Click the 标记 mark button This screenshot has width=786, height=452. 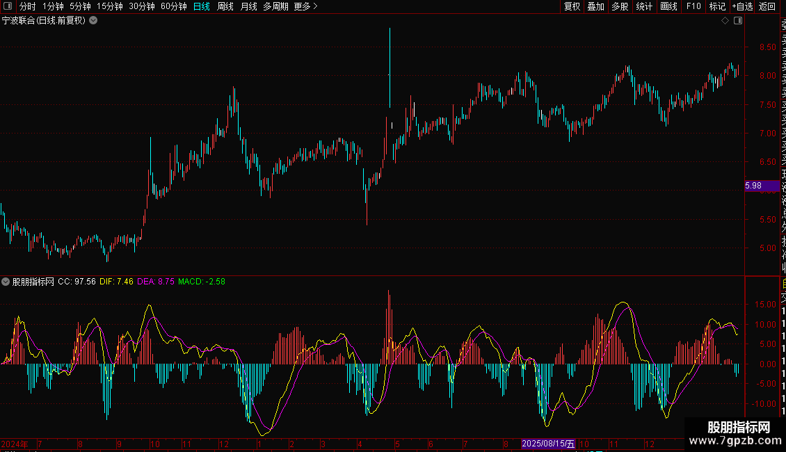tap(717, 6)
